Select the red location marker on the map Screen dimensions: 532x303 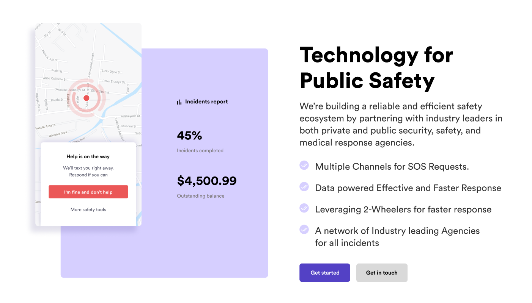click(x=87, y=98)
